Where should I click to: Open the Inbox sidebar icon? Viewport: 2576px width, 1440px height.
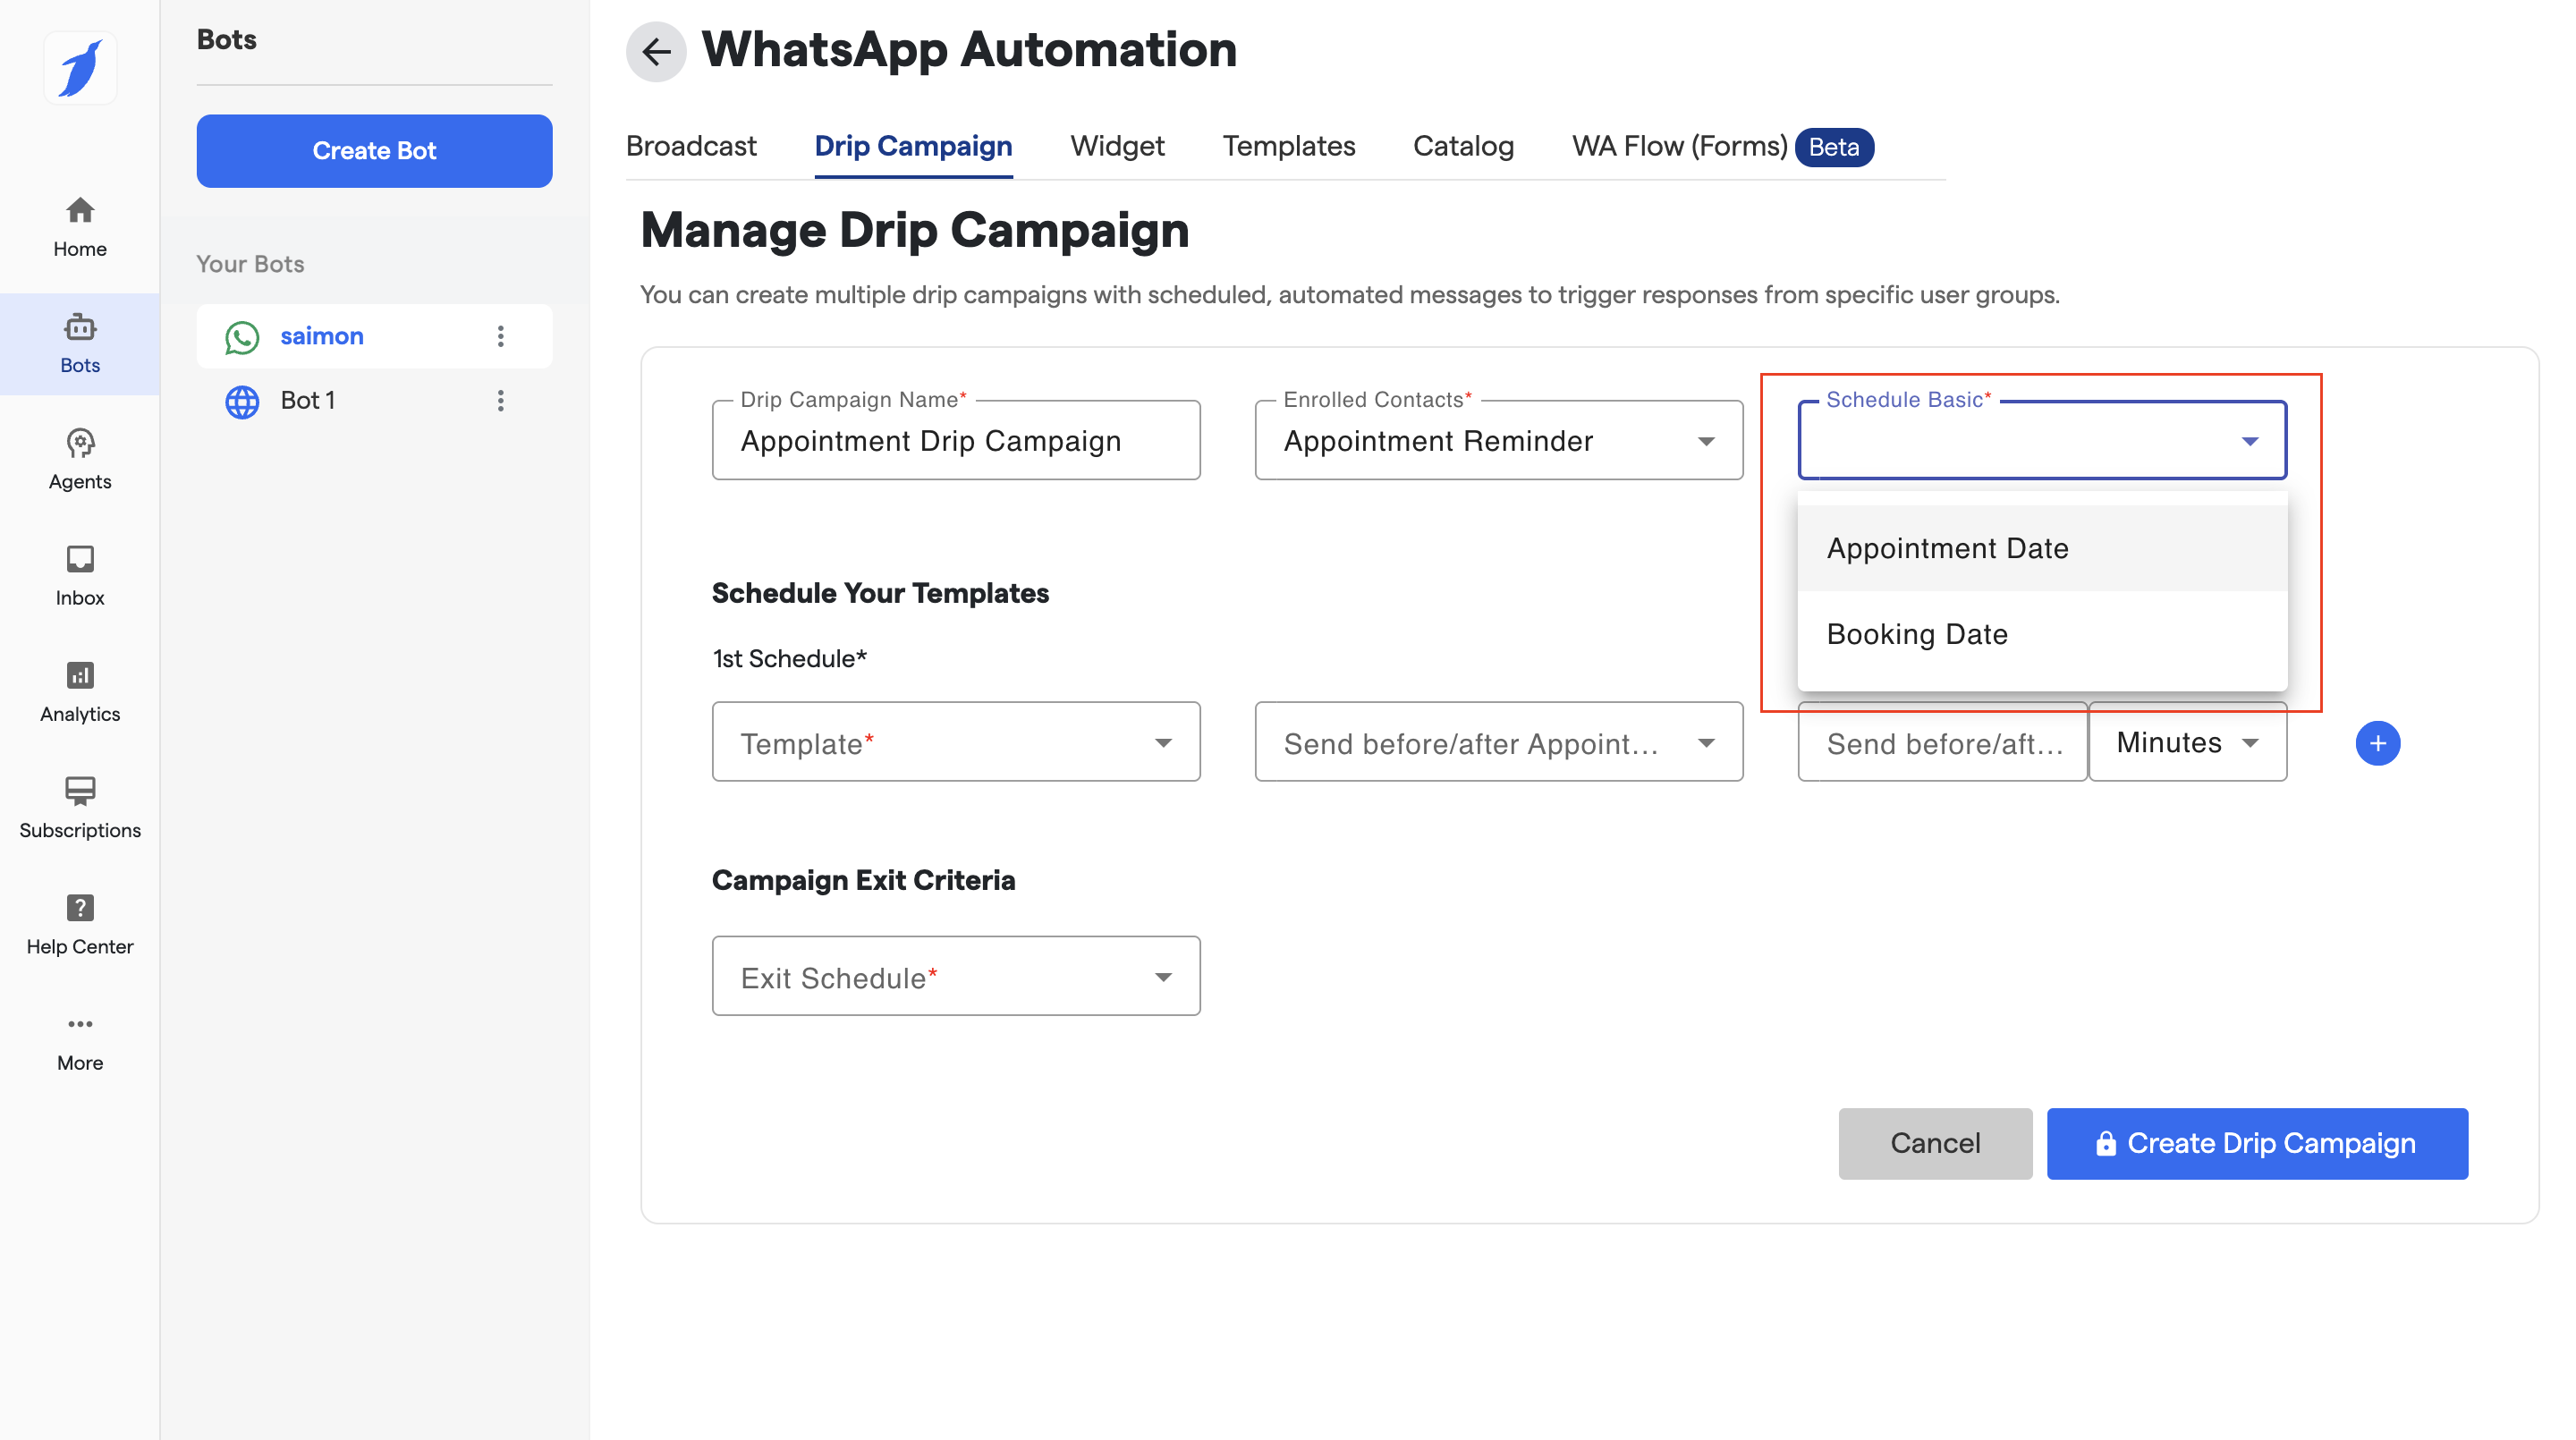click(x=80, y=576)
